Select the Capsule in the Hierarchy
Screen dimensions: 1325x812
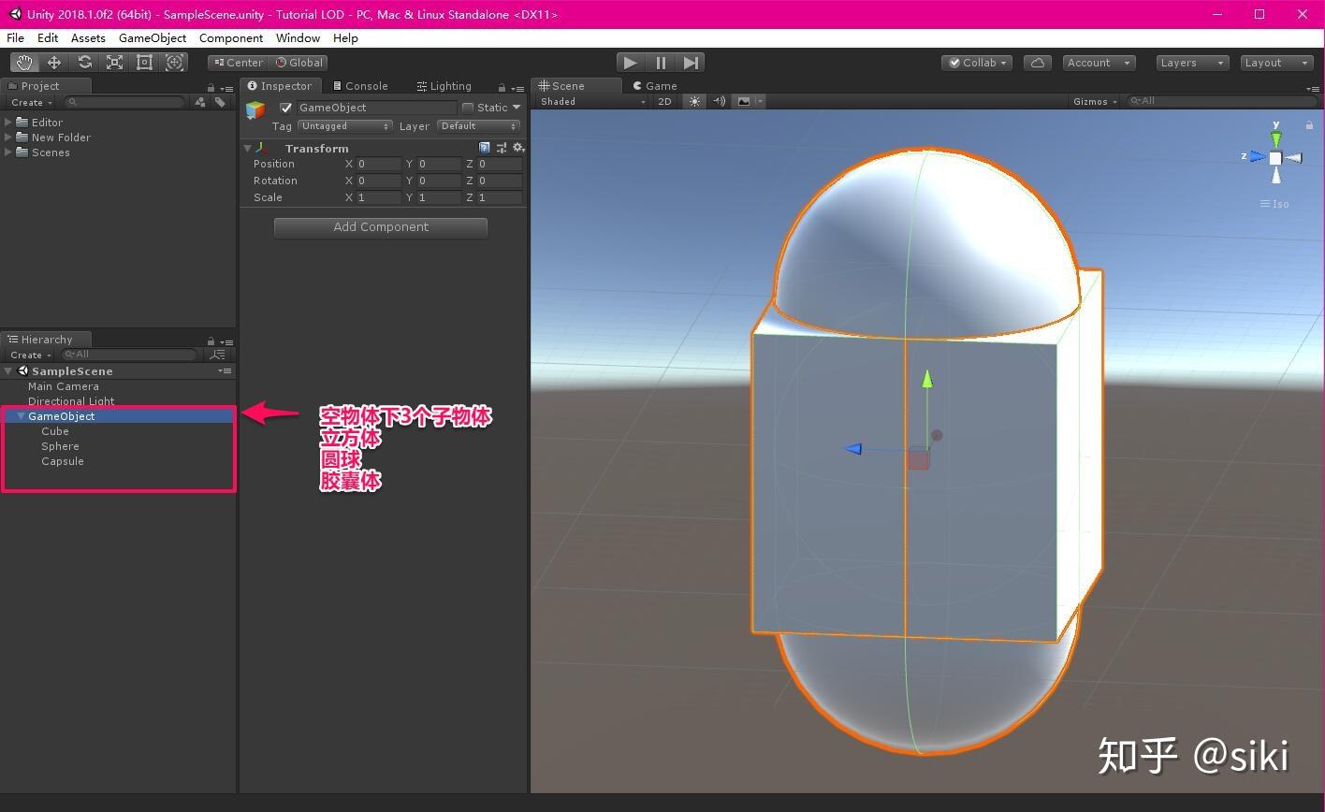click(x=63, y=461)
